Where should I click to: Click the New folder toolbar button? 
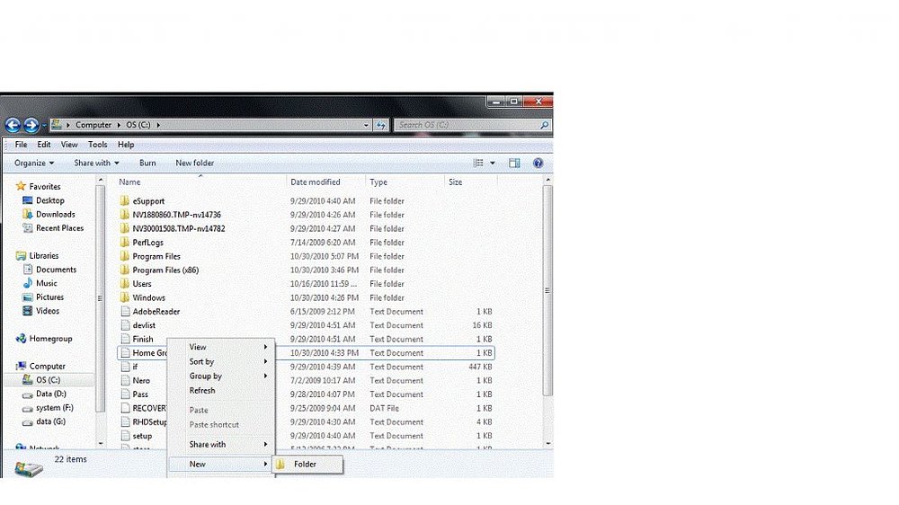pyautogui.click(x=195, y=164)
